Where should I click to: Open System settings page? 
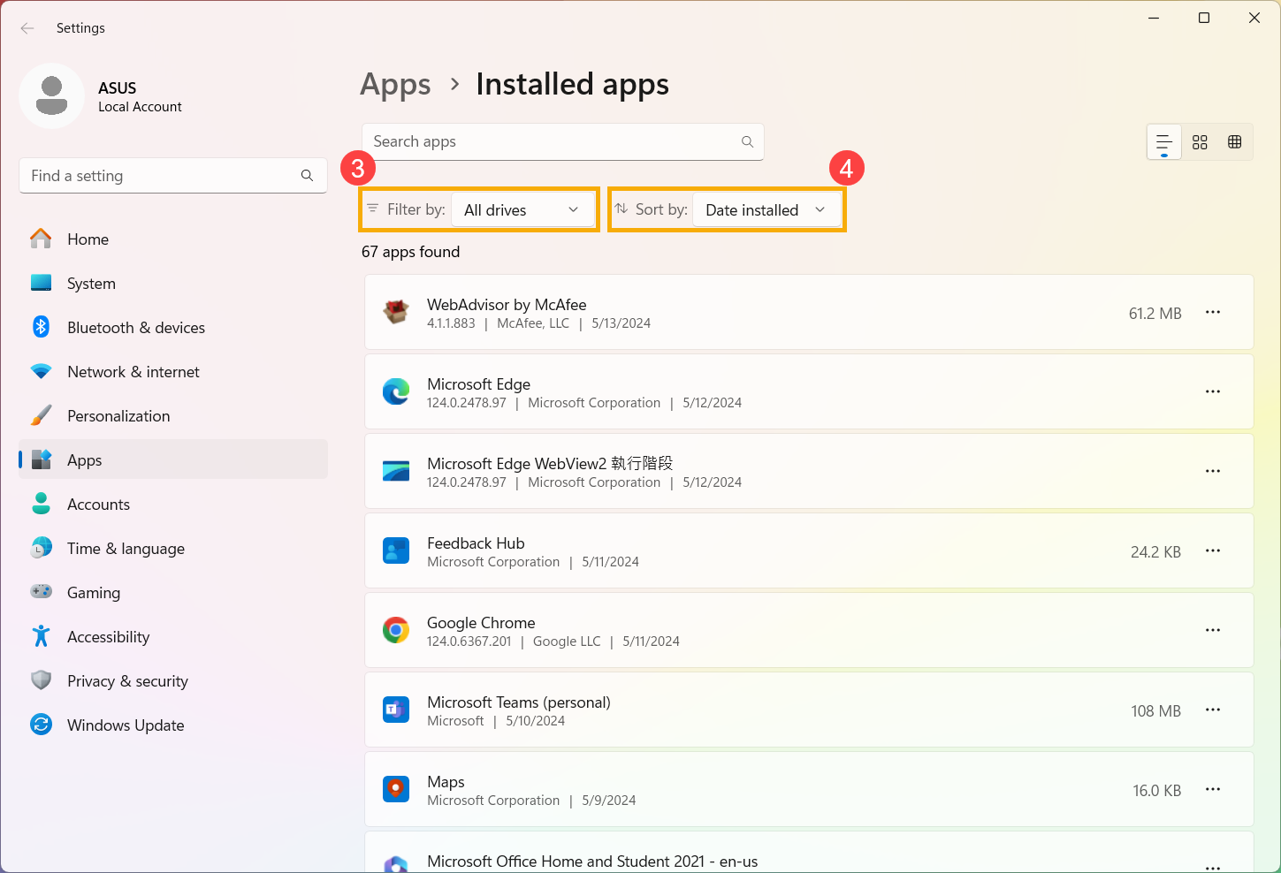173,284
